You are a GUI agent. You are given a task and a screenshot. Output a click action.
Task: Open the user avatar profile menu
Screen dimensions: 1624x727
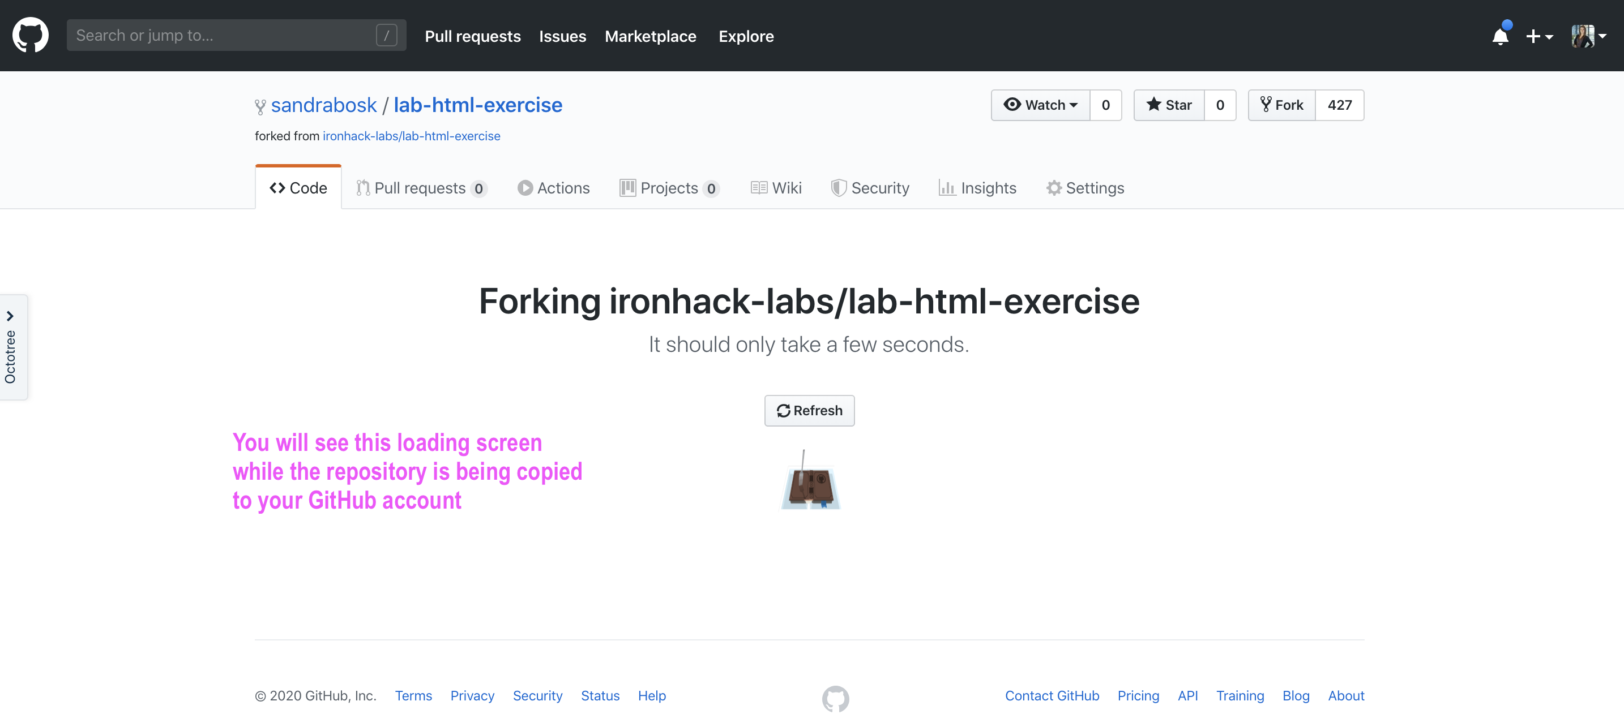pyautogui.click(x=1587, y=36)
